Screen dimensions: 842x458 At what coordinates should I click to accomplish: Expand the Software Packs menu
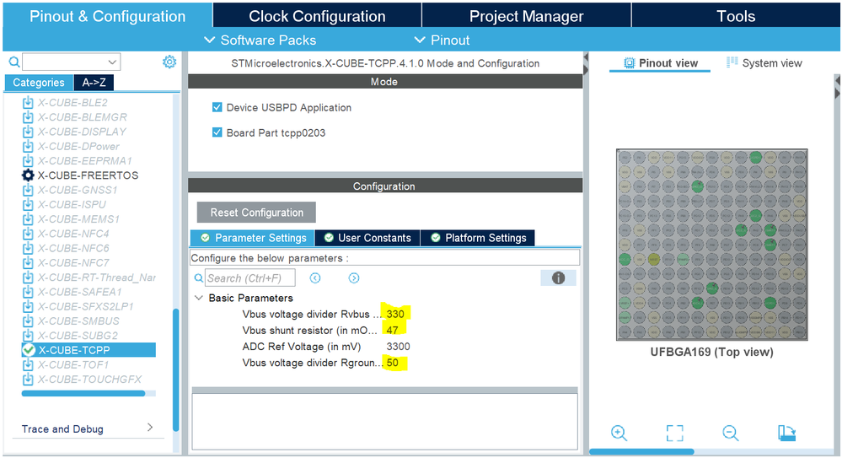(x=260, y=40)
